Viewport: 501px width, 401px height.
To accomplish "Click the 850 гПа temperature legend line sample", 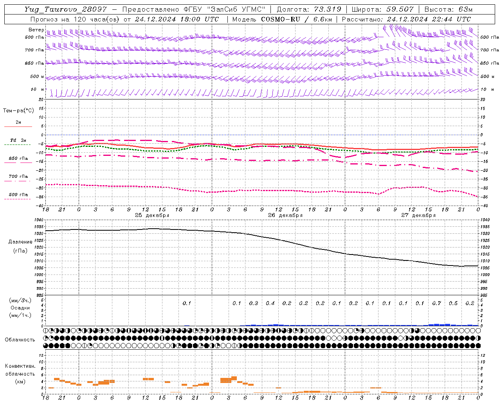I will point(18,163).
